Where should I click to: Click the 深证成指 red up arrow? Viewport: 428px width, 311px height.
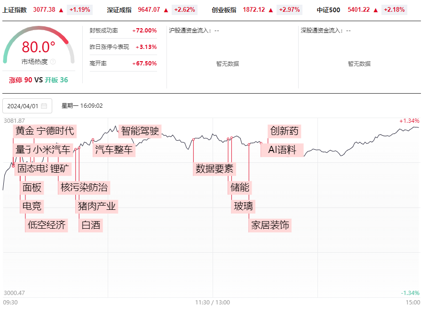click(166, 10)
